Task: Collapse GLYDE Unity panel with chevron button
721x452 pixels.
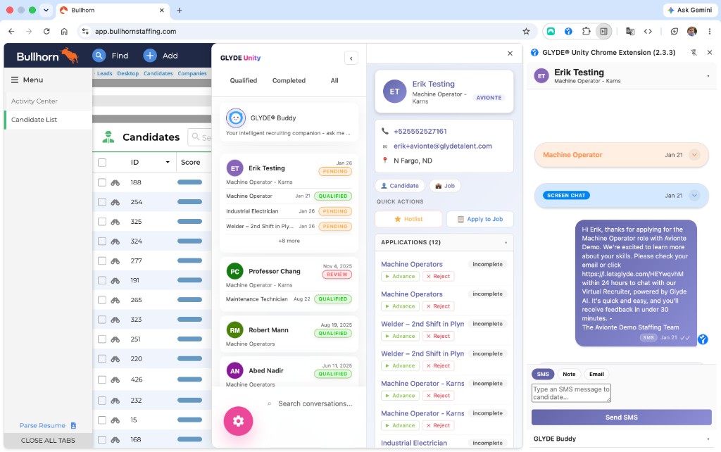Action: 351,58
